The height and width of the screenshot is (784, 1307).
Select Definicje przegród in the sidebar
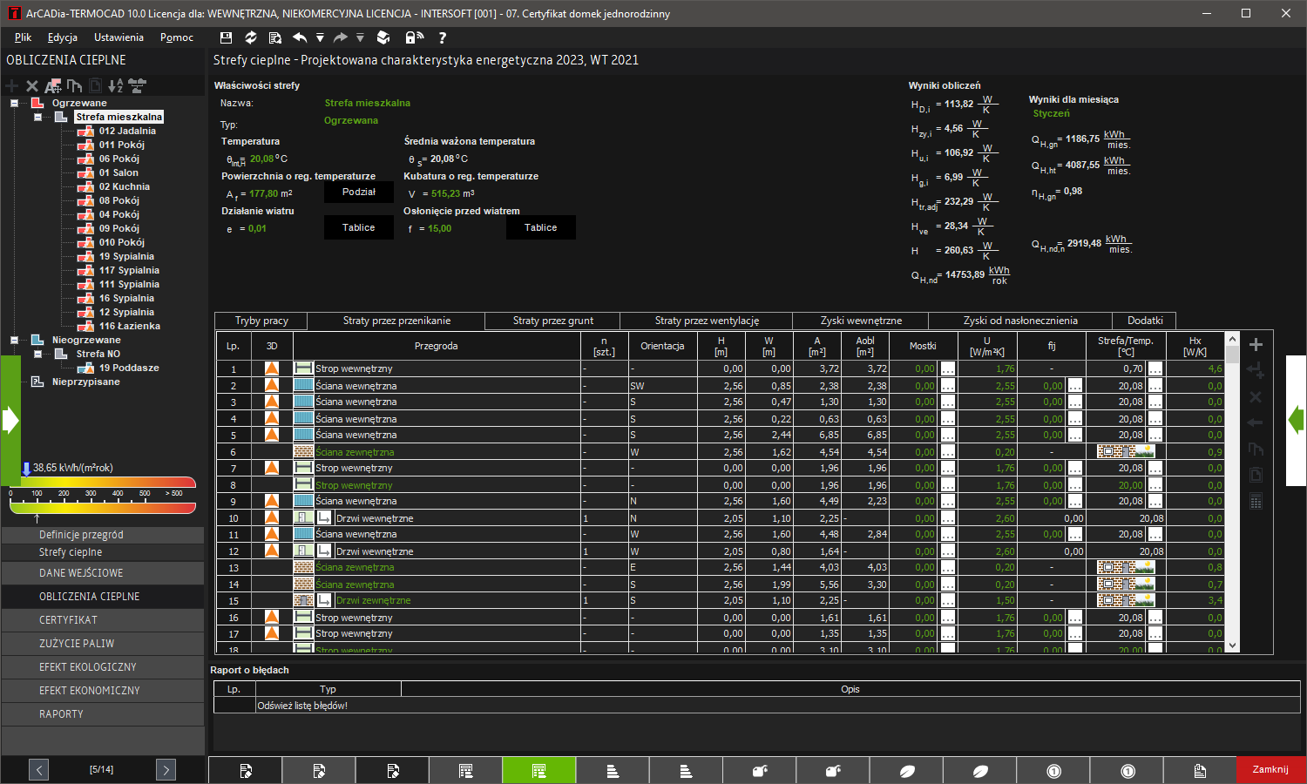(x=103, y=535)
